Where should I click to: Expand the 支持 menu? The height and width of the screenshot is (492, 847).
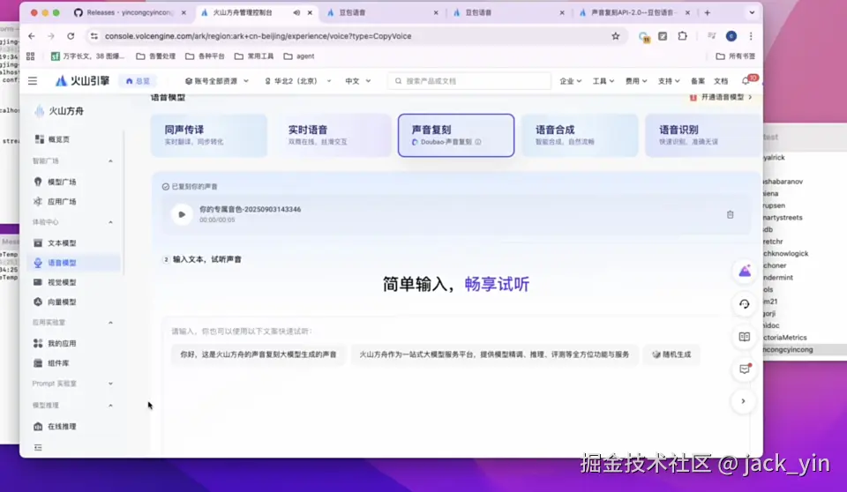[669, 81]
